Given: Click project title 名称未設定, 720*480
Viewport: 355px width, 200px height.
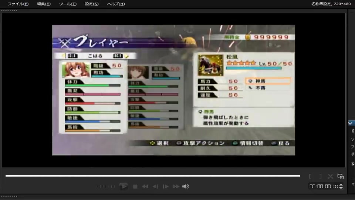Looking at the screenshot, I should [x=331, y=4].
